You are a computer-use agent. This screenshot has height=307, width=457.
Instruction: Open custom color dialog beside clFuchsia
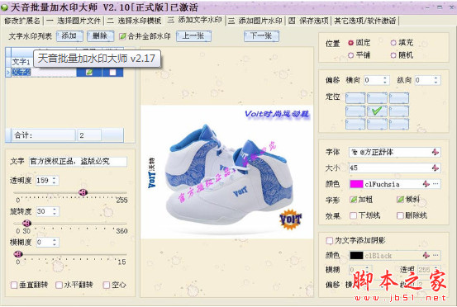click(x=436, y=184)
